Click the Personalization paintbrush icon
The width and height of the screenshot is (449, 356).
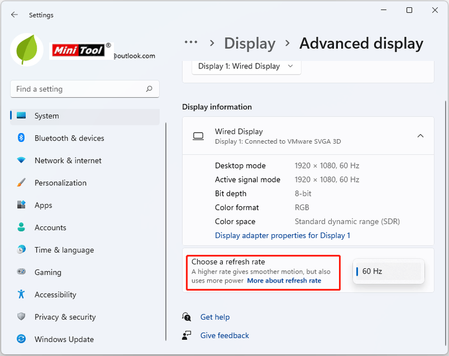click(21, 182)
